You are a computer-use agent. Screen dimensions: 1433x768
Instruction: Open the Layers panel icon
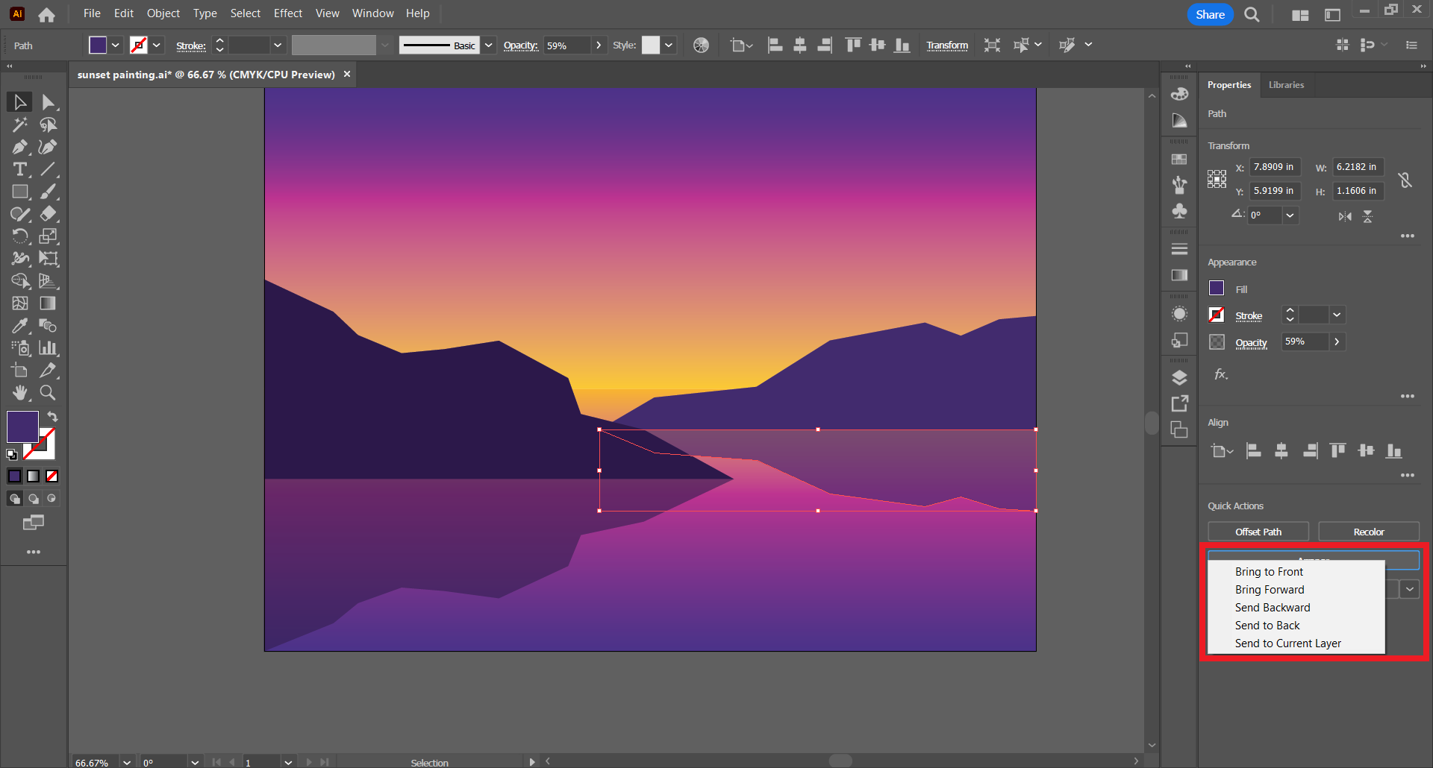[1179, 377]
